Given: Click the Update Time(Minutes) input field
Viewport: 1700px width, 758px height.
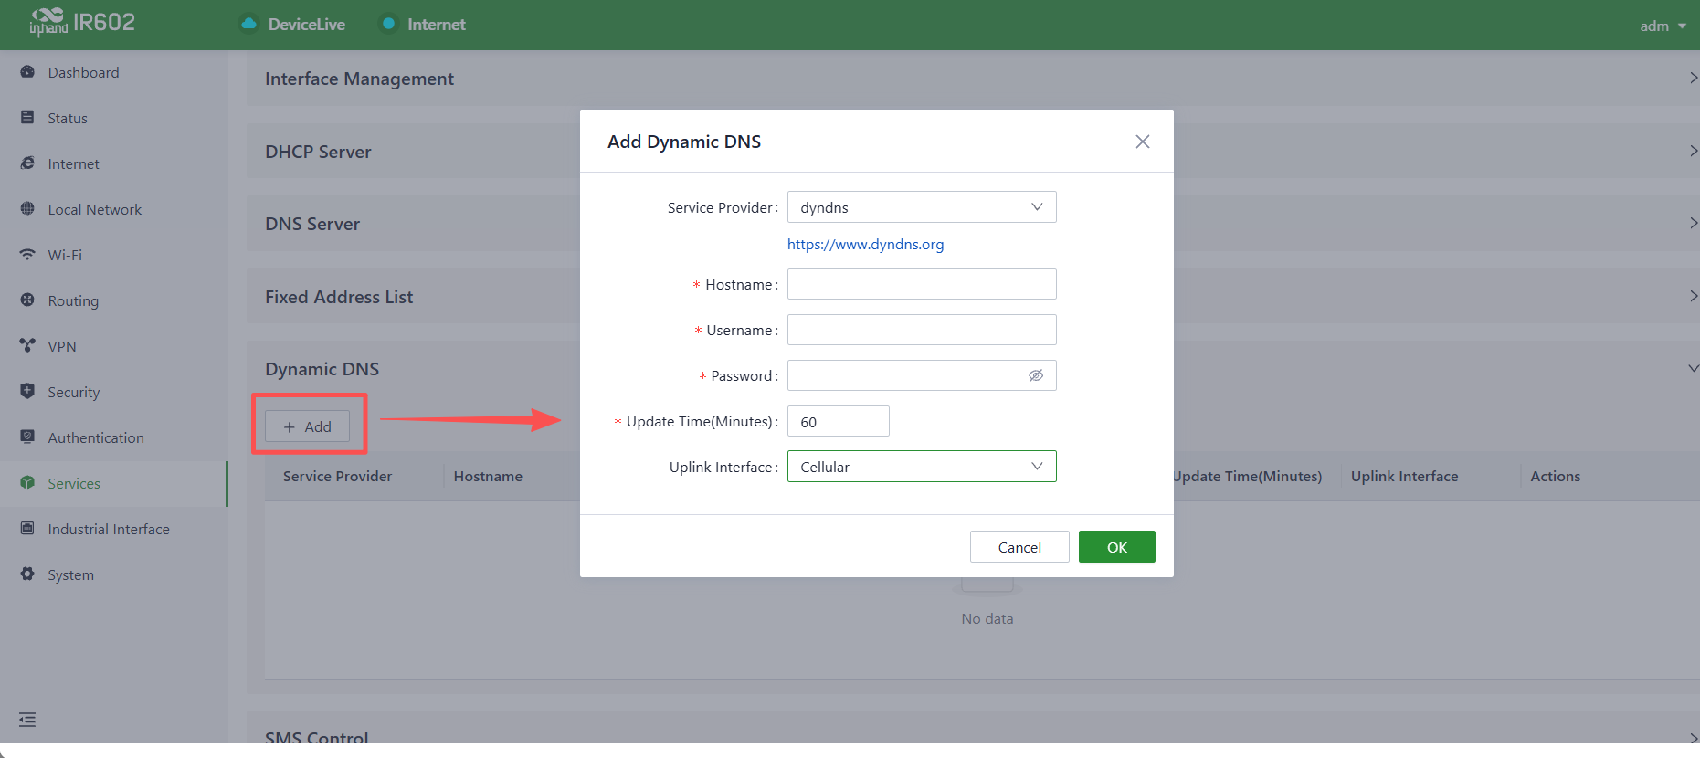Looking at the screenshot, I should point(838,421).
